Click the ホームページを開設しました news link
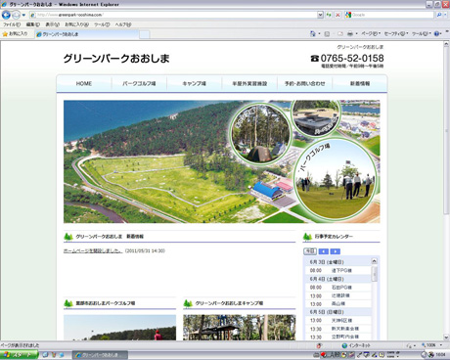 [93, 250]
